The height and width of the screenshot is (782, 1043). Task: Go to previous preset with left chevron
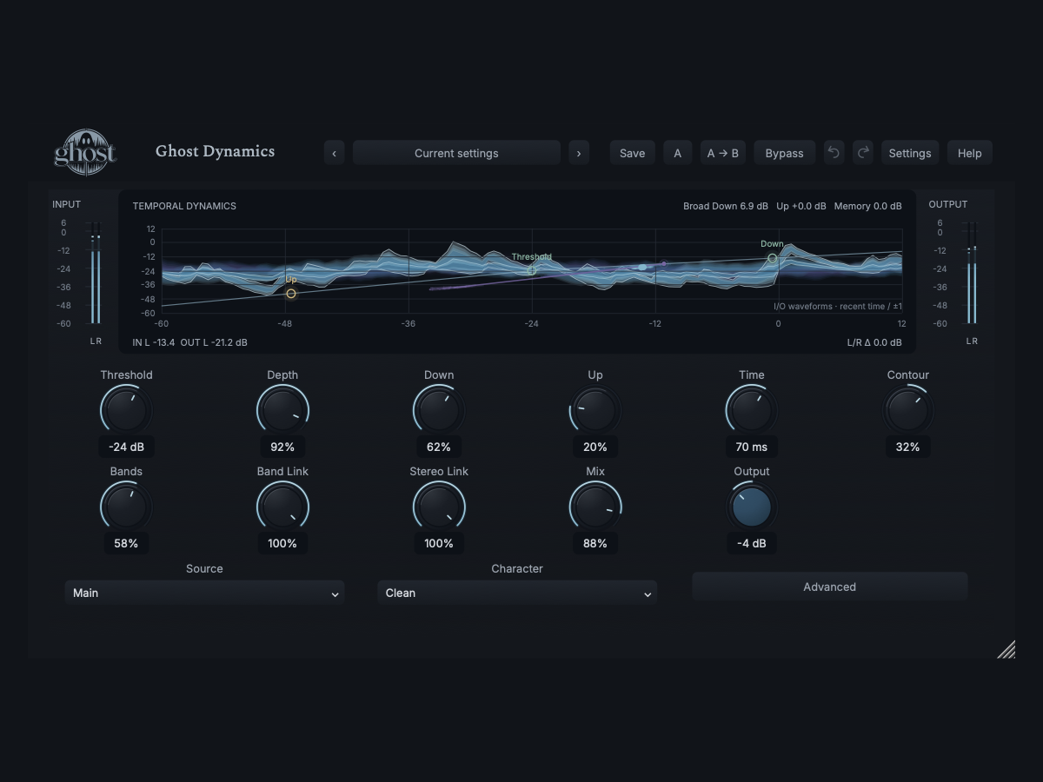(335, 153)
